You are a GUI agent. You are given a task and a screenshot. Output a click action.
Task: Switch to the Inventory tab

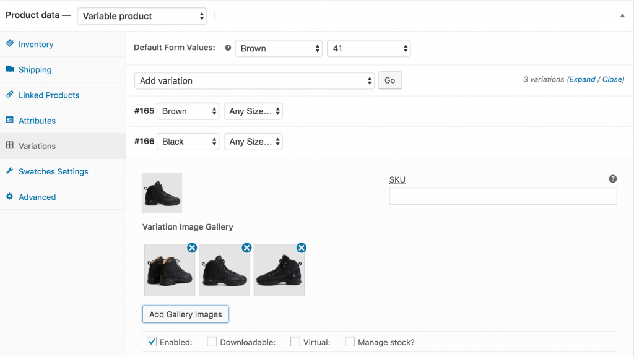[x=35, y=44]
